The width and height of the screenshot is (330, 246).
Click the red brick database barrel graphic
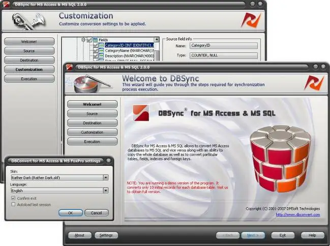coord(281,159)
